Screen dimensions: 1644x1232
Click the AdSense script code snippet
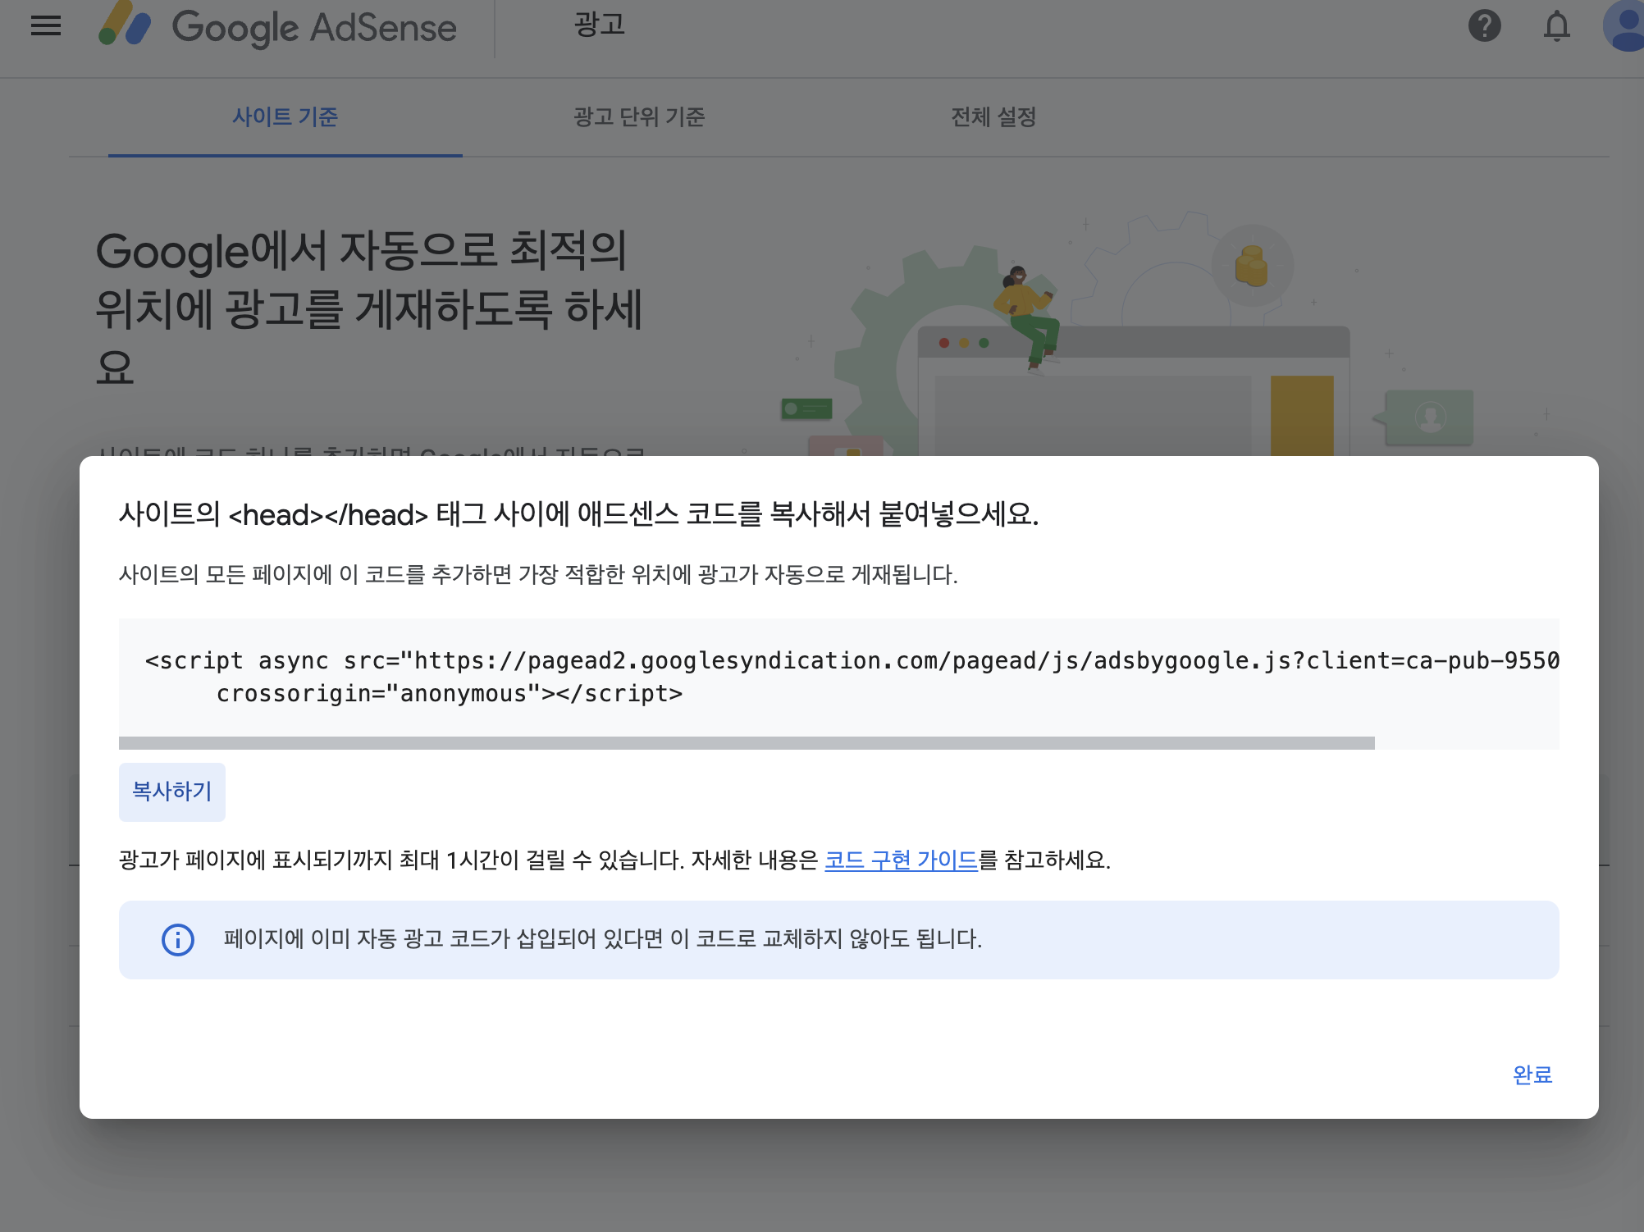coord(839,678)
